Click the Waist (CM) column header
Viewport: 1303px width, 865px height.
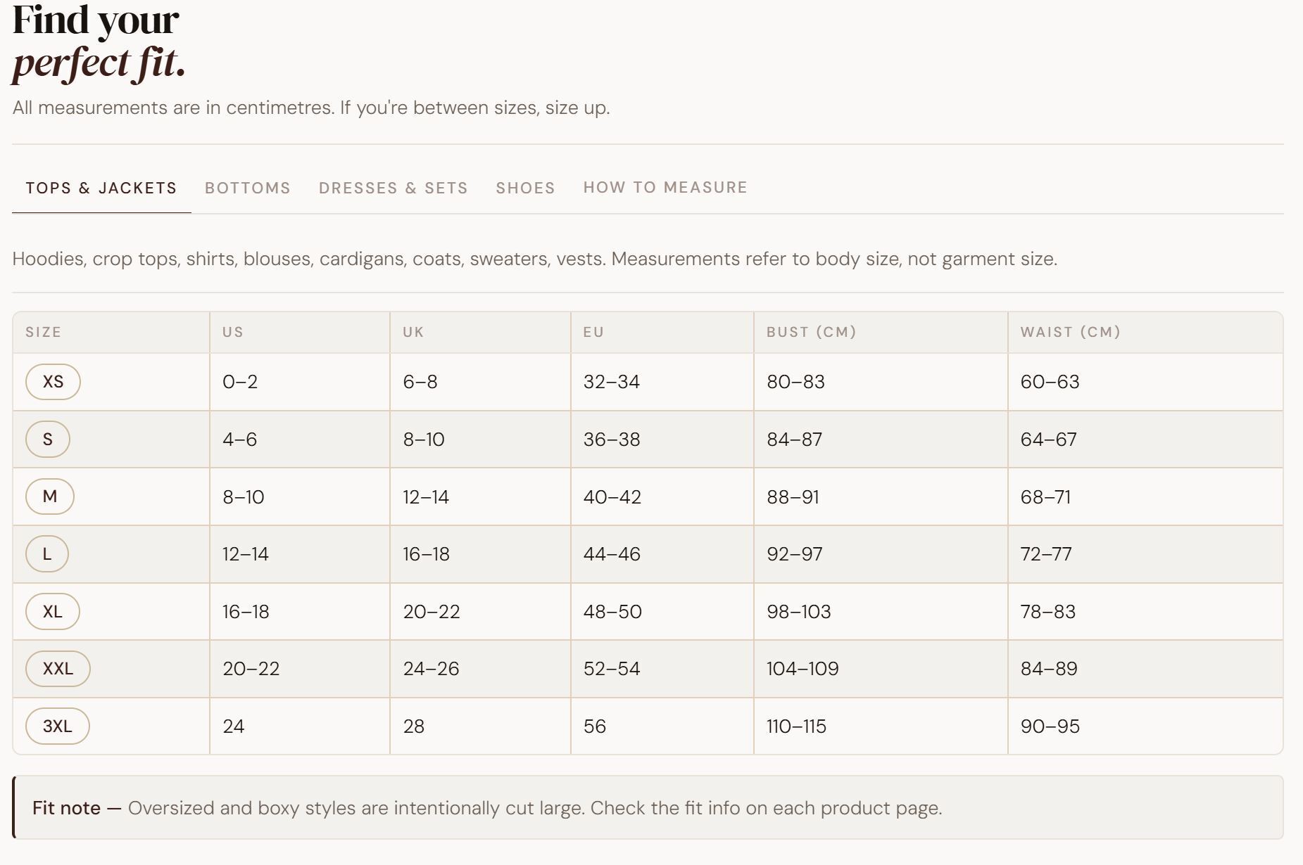tap(1070, 332)
